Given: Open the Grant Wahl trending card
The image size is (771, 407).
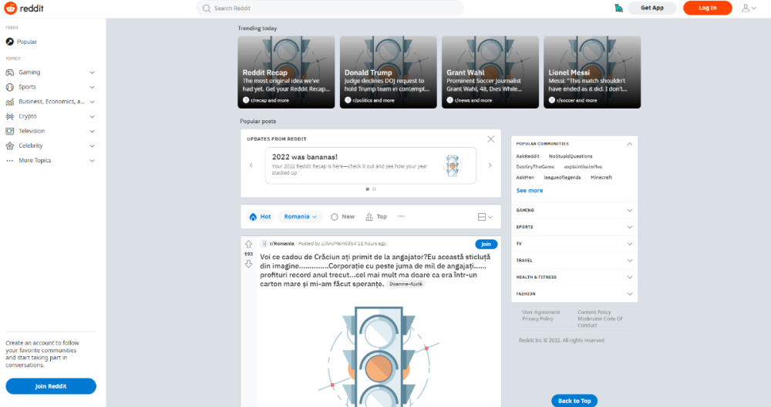Looking at the screenshot, I should click(x=490, y=72).
